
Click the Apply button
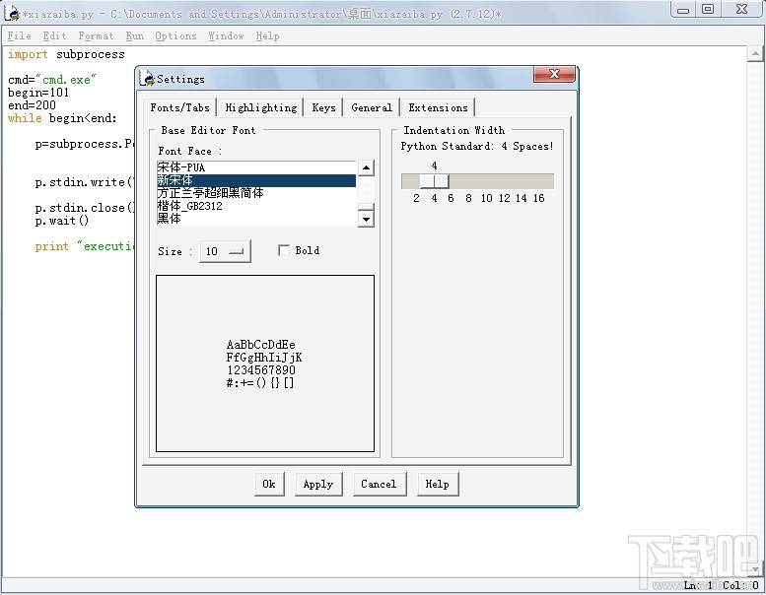(318, 484)
